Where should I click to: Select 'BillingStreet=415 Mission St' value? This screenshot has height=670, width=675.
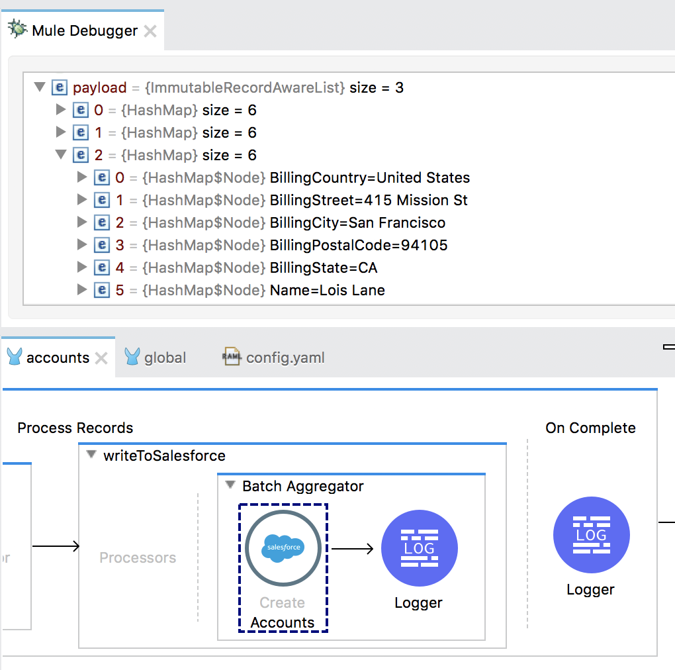pos(369,200)
